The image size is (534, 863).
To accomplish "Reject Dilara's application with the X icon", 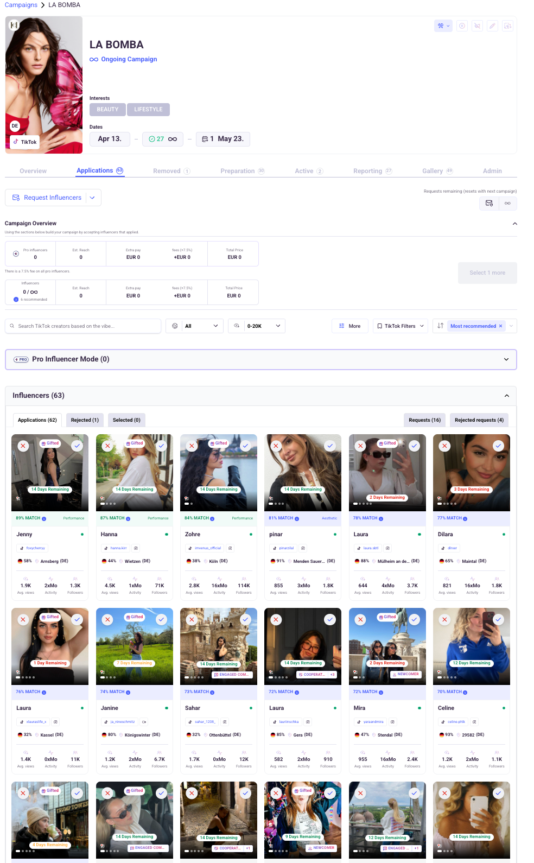I will point(444,446).
